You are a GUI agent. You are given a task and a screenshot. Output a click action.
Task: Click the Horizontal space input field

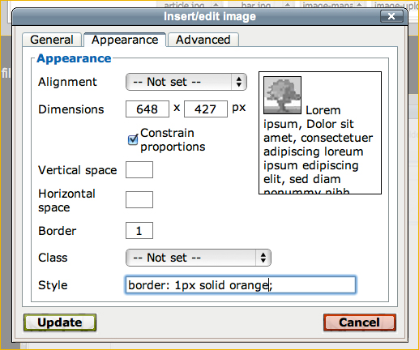point(139,200)
